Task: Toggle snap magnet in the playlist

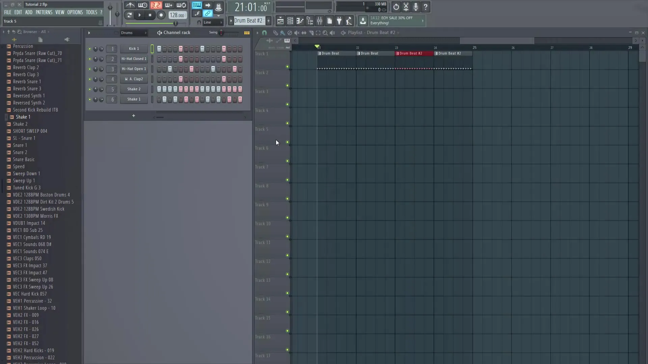Action: [265, 33]
